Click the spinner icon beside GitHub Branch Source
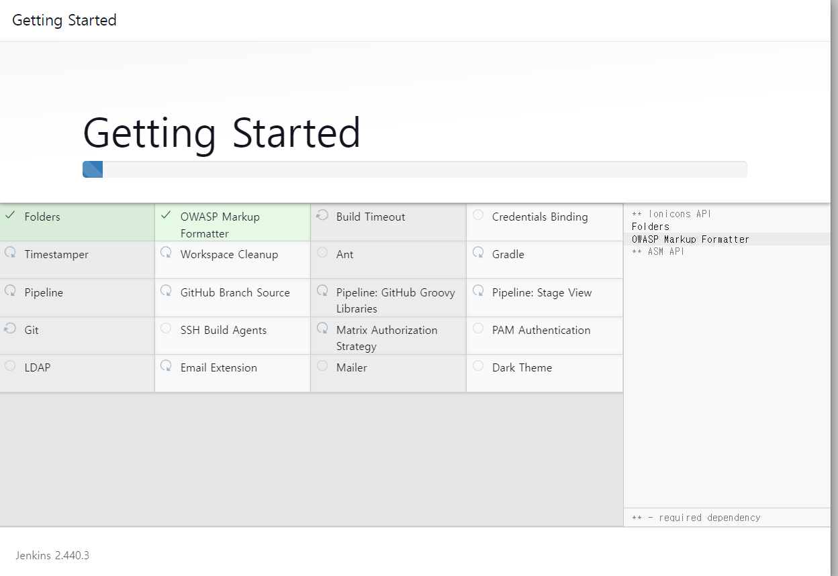The width and height of the screenshot is (838, 576). 167,291
